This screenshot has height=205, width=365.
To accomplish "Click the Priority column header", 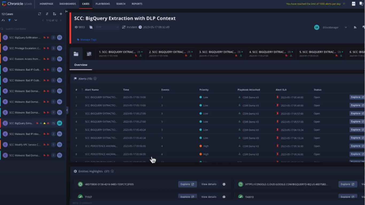I will pos(204,90).
